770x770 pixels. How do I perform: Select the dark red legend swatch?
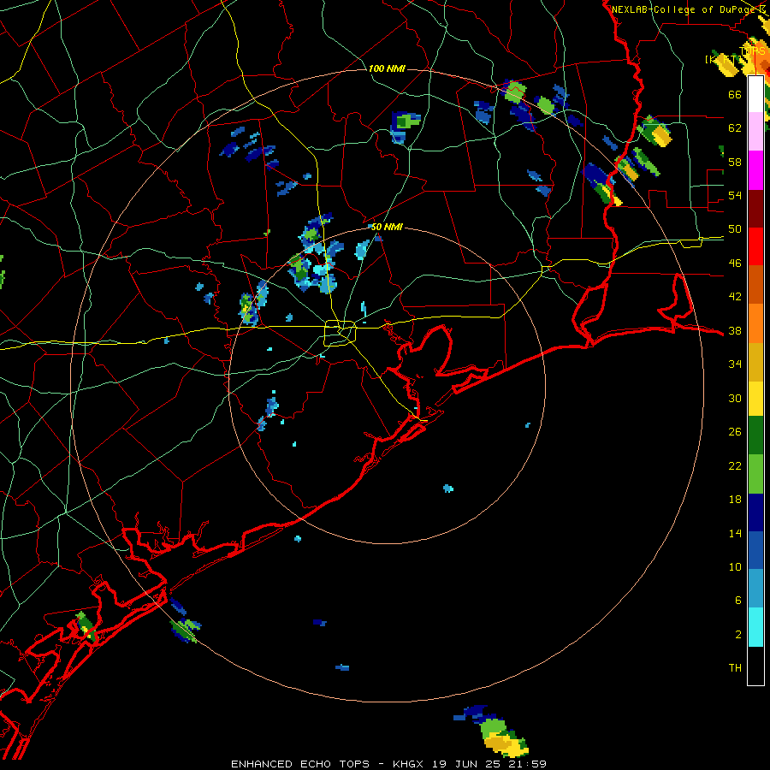pyautogui.click(x=755, y=208)
